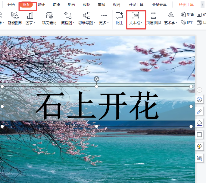Expand the 文本框 dropdown arrow
The width and height of the screenshot is (206, 183).
(x=142, y=23)
